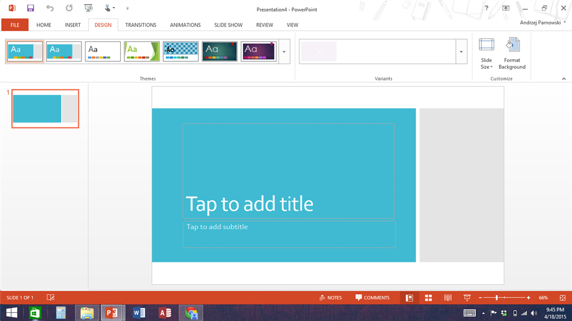Toggle the Comments pane
572x321 pixels.
pos(373,298)
